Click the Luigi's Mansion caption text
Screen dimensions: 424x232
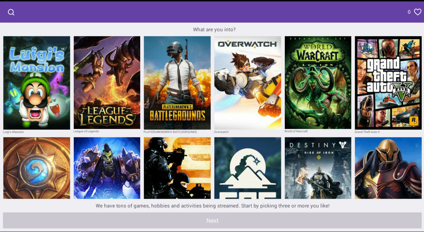(x=13, y=132)
